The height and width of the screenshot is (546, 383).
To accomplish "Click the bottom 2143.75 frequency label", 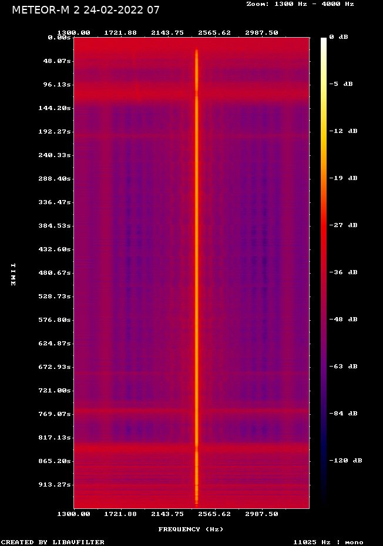I will (167, 514).
